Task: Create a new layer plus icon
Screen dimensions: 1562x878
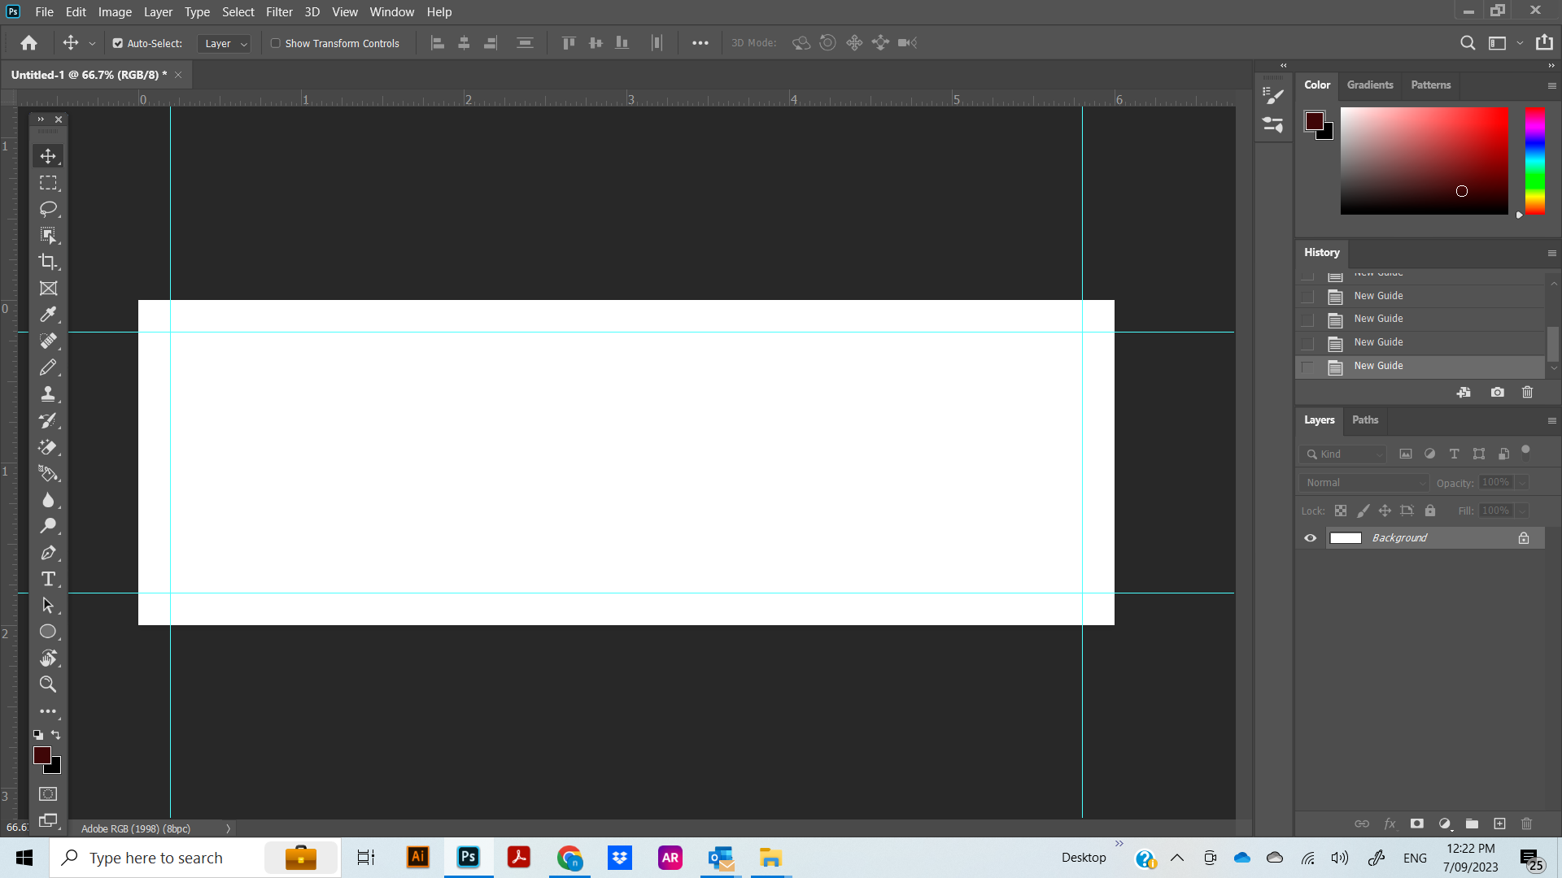Action: (x=1499, y=824)
